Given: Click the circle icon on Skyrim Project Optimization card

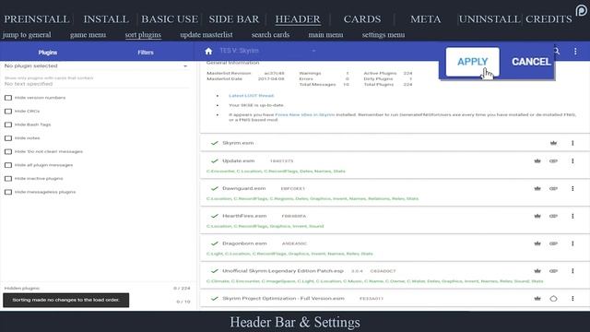Looking at the screenshot, I should (x=553, y=299).
